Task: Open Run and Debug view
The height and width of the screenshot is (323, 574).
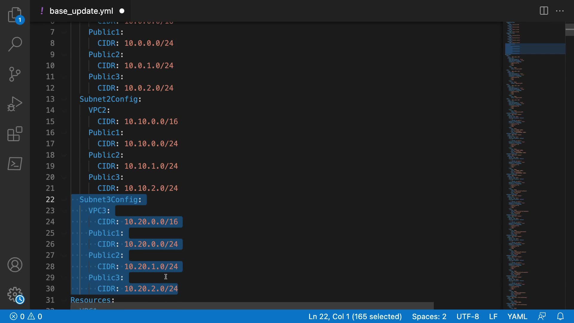Action: pyautogui.click(x=15, y=104)
